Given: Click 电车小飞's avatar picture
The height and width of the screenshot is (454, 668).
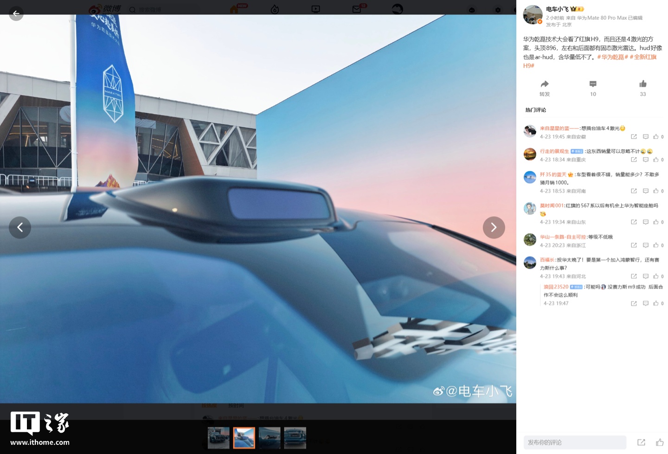Looking at the screenshot, I should pos(533,15).
